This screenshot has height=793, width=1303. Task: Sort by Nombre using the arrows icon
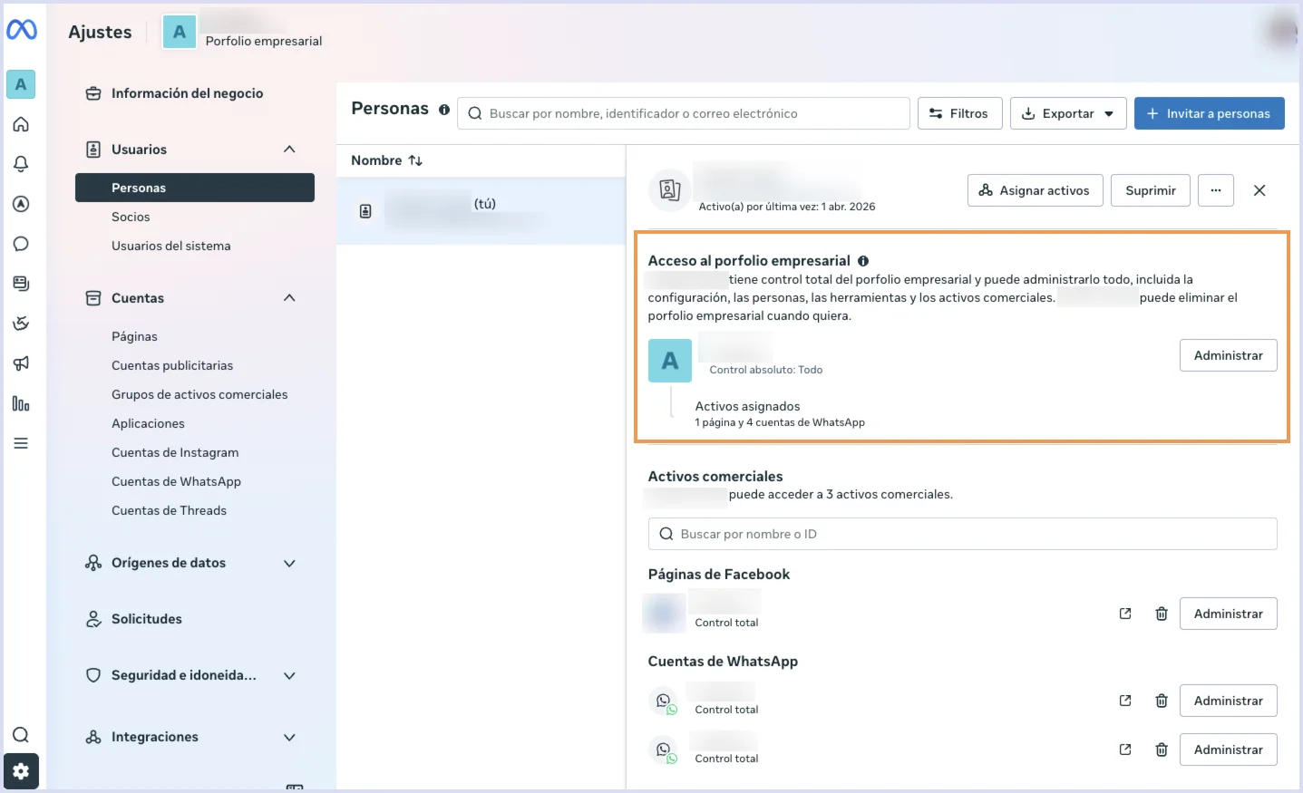coord(415,160)
